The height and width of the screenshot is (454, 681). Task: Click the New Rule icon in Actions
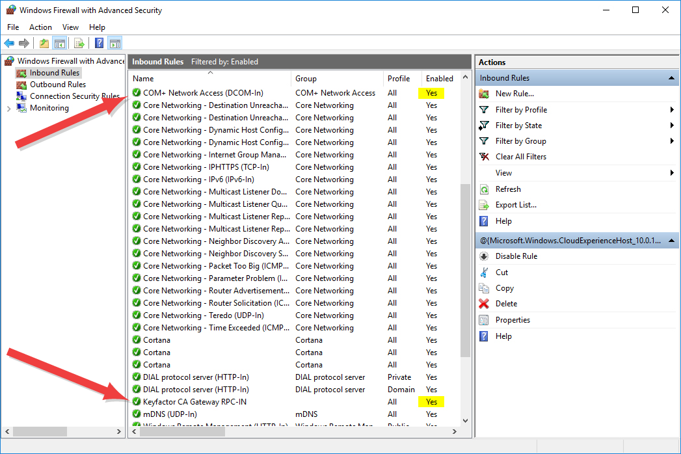click(484, 94)
